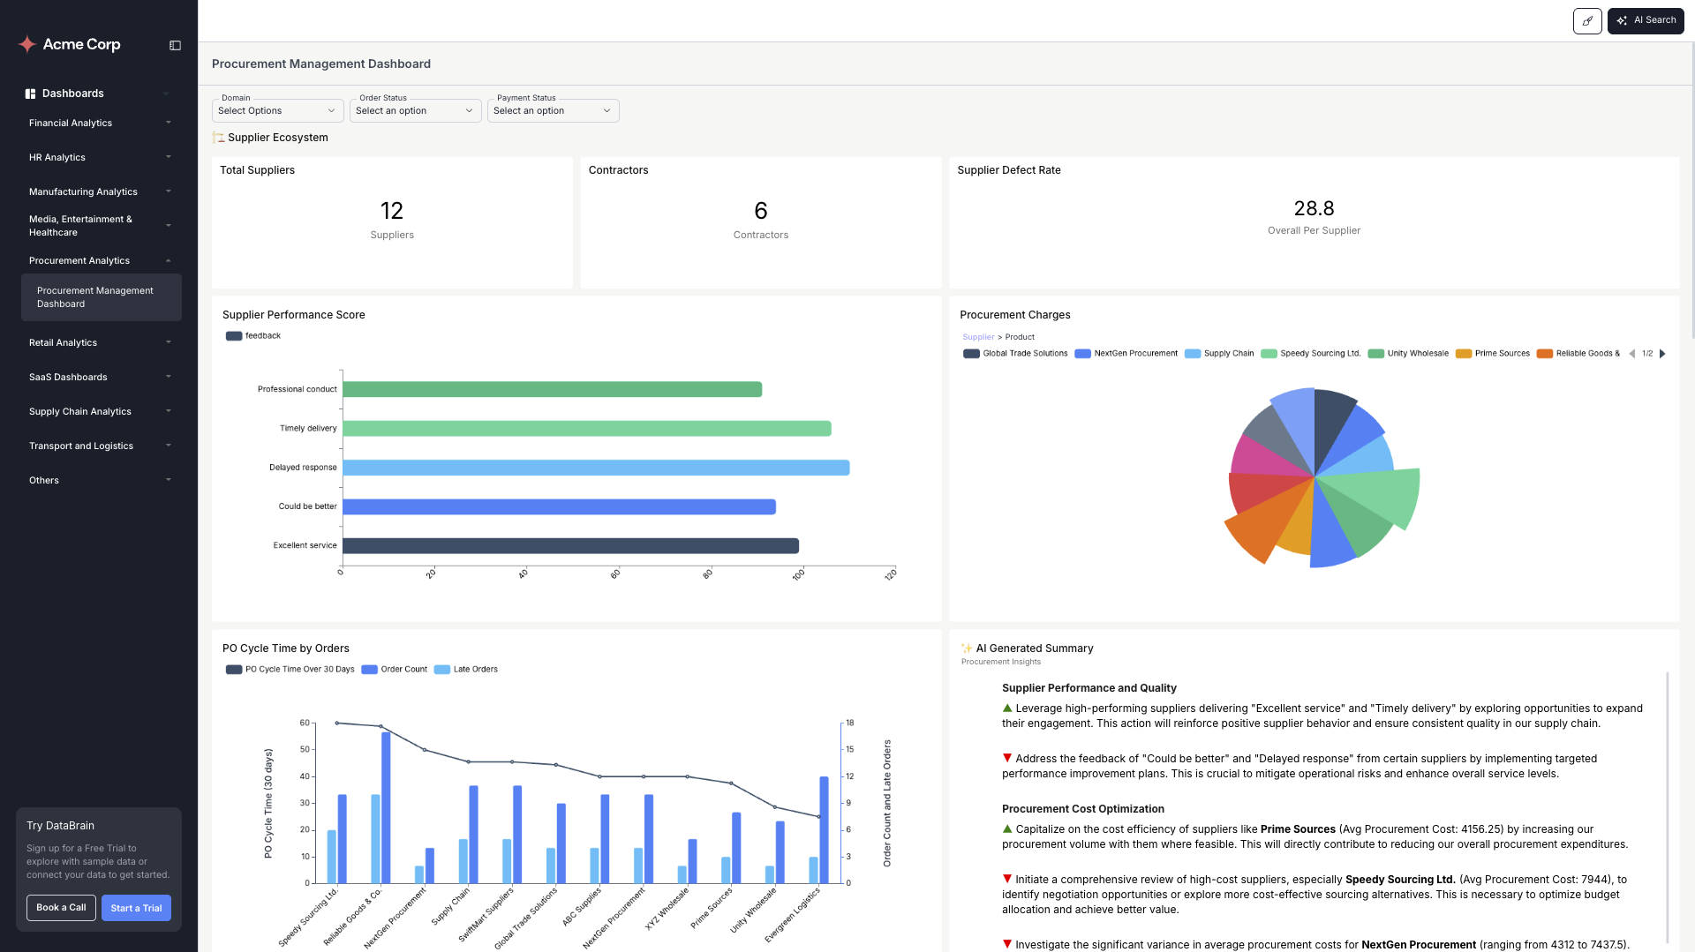This screenshot has height=952, width=1695.
Task: Click the red down-triangle before 'Initiate a comprehensive'
Action: click(x=1007, y=880)
